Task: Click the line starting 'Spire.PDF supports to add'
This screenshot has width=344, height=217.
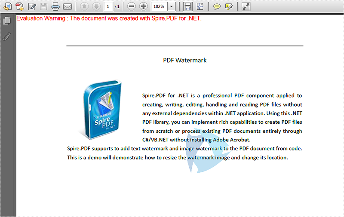Action: 184,149
